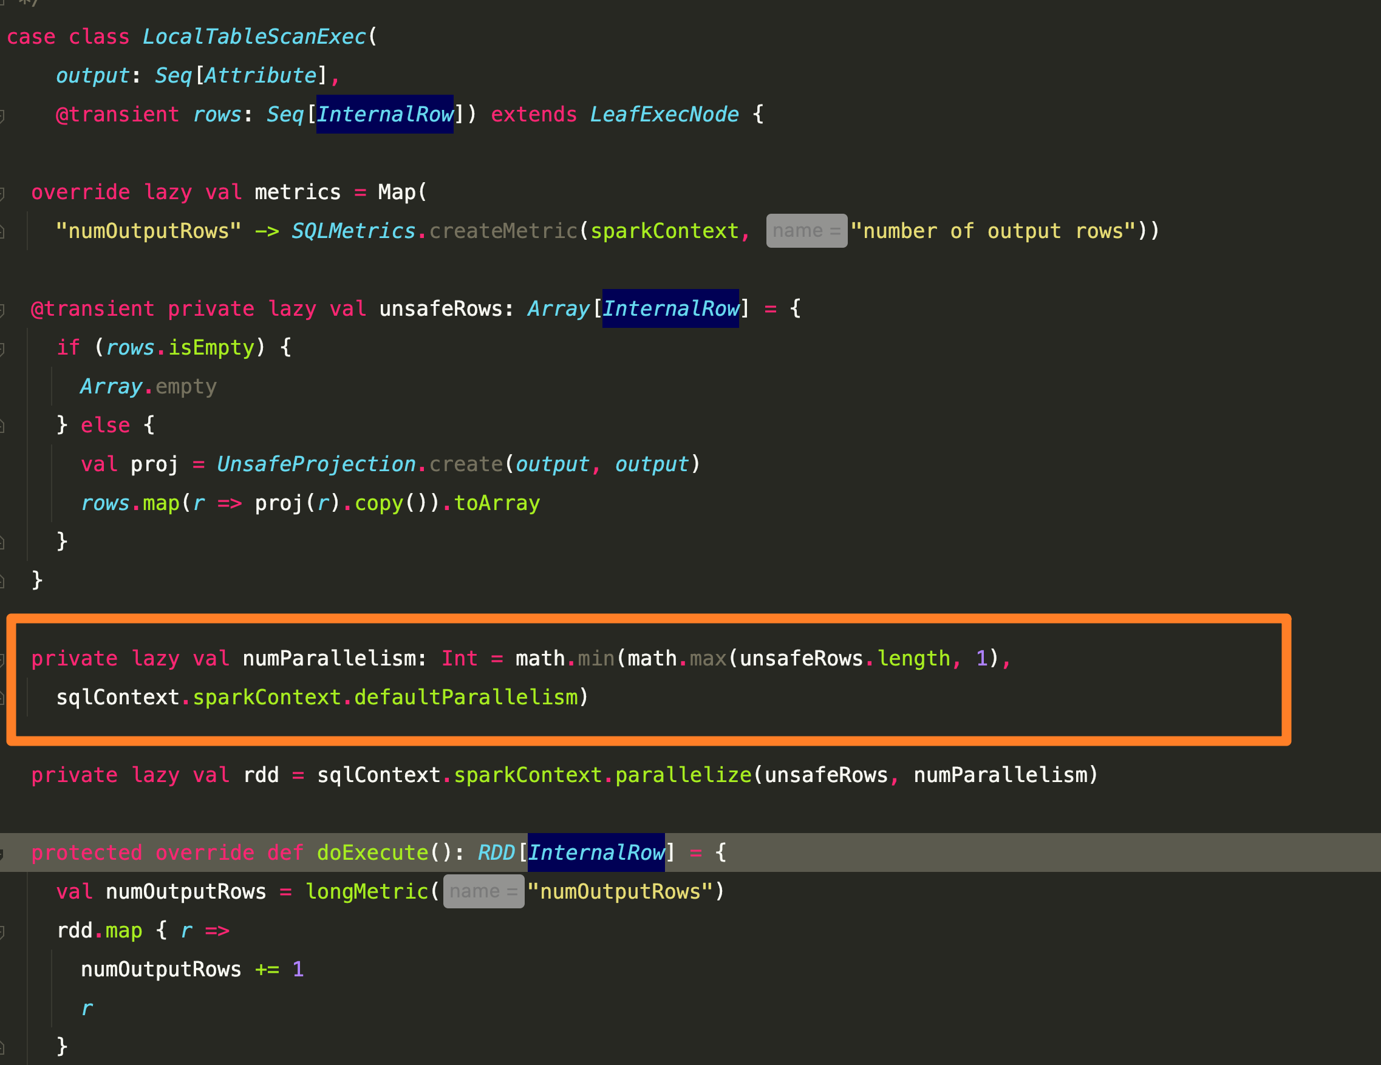The height and width of the screenshot is (1065, 1381).
Task: Select highlighted InternalRow in Seq parameter
Action: coord(384,115)
